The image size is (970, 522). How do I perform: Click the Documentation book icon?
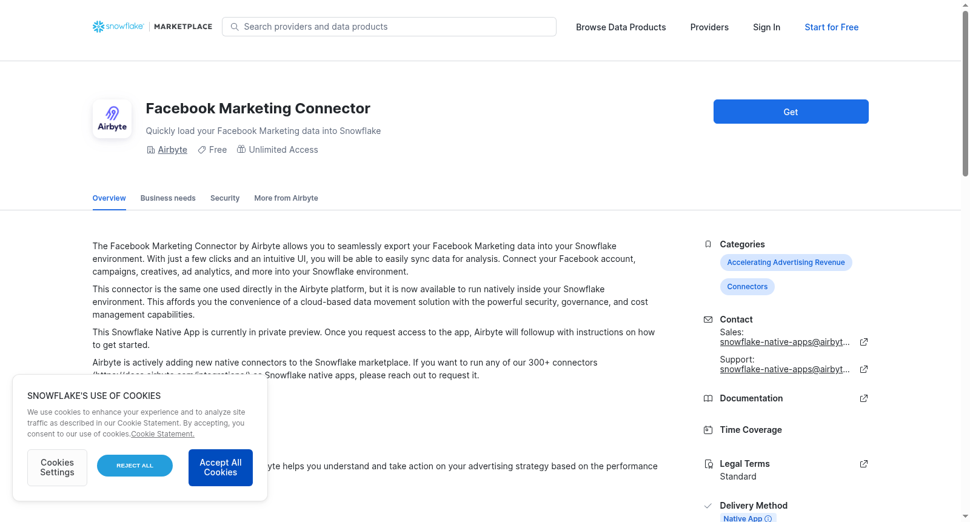707,398
